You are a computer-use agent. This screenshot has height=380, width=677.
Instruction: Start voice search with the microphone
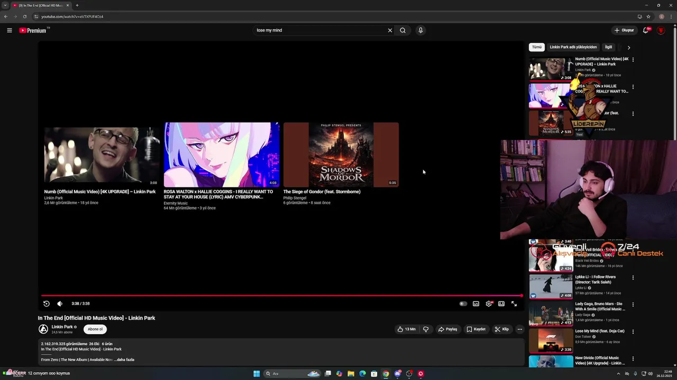[420, 30]
